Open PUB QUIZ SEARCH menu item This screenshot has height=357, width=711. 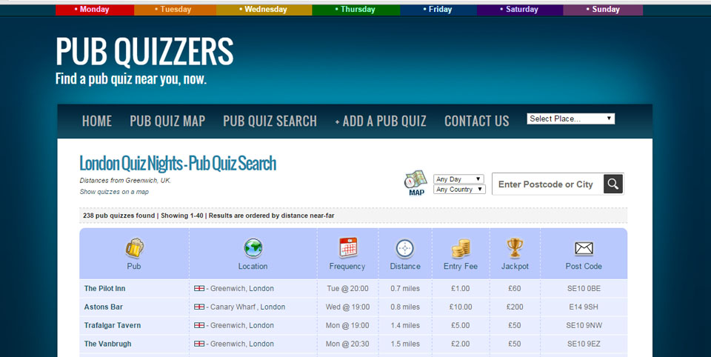tap(270, 121)
